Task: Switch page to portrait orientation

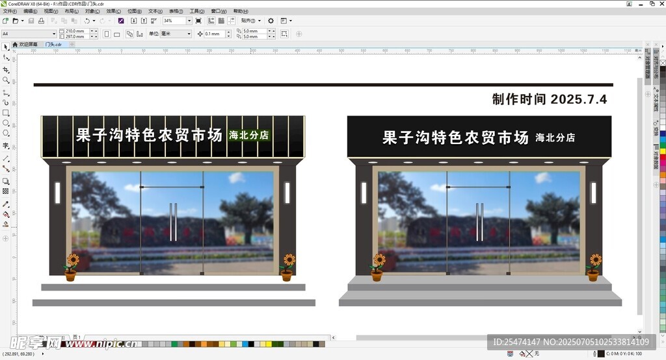Action: point(107,34)
